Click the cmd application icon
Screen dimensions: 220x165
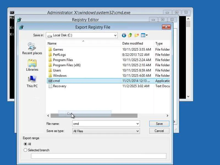pyautogui.click(x=50, y=81)
